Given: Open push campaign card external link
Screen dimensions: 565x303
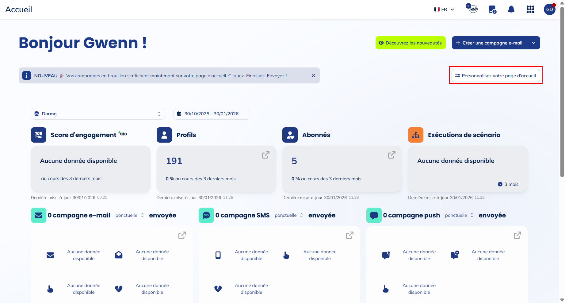Looking at the screenshot, I should pyautogui.click(x=517, y=235).
